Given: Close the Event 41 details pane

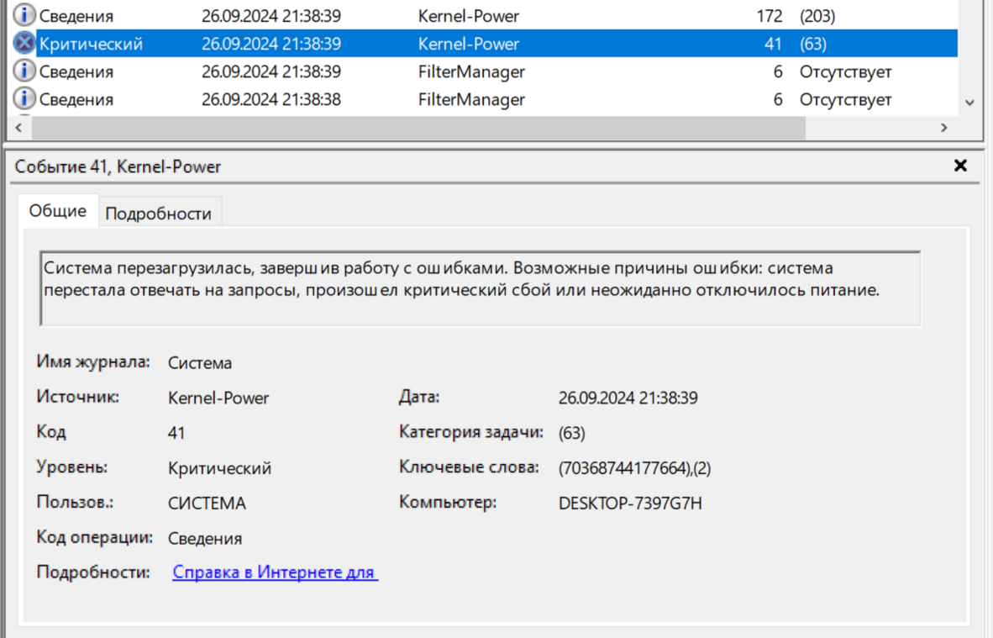Looking at the screenshot, I should tap(960, 166).
